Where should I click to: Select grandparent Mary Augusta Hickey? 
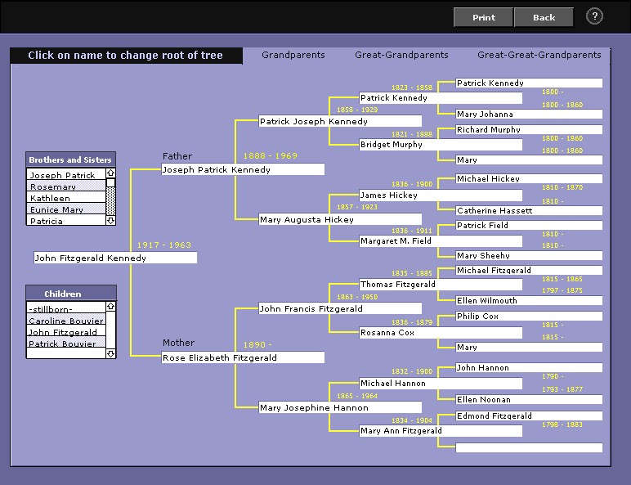pos(340,219)
